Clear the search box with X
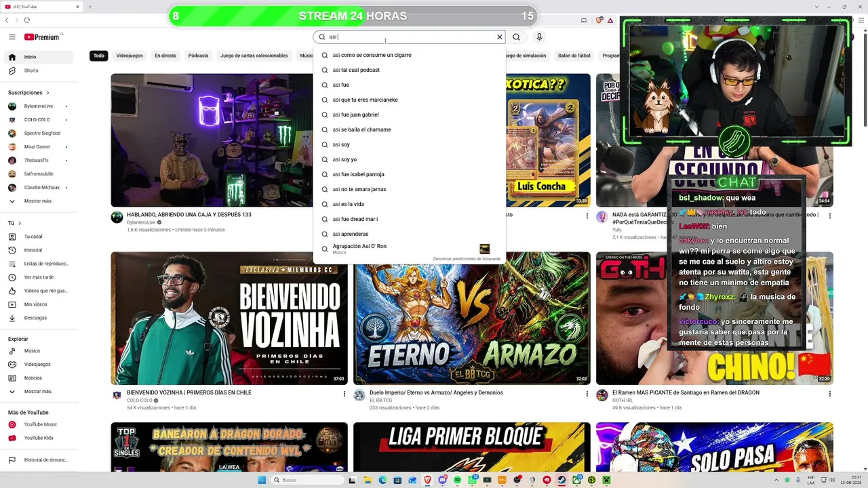 [500, 37]
